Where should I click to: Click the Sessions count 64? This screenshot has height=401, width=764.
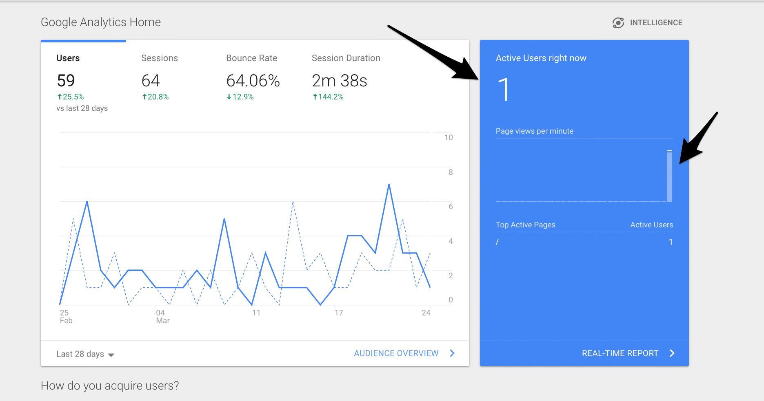click(151, 81)
